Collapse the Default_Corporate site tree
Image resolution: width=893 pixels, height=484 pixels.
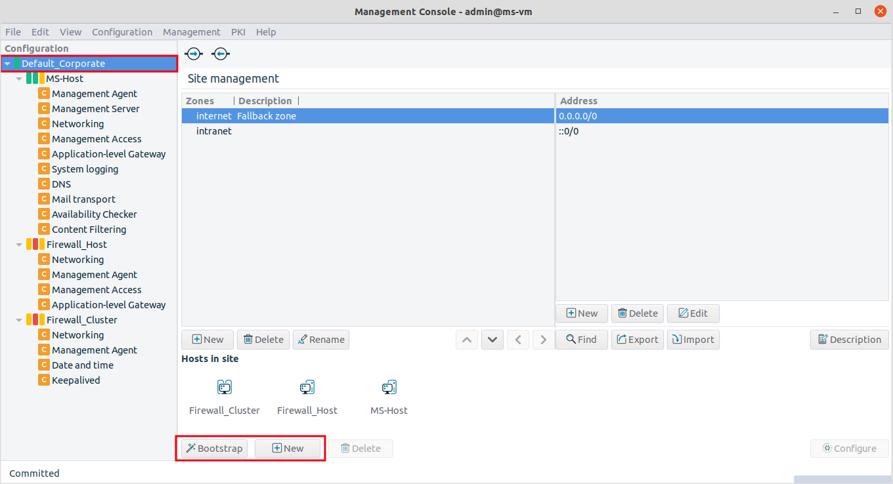(x=7, y=64)
